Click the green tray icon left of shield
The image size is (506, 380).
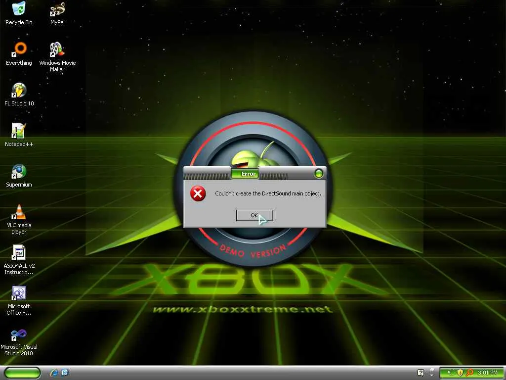pyautogui.click(x=451, y=373)
